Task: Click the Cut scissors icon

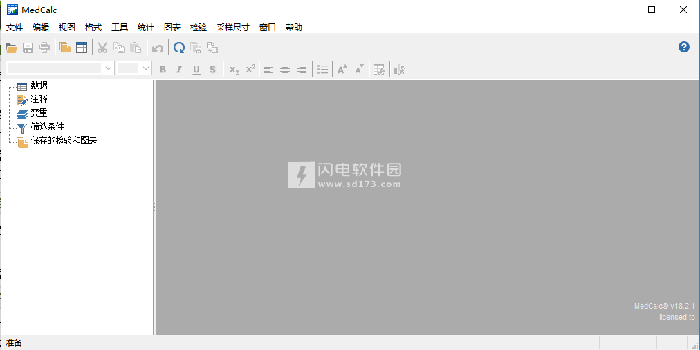Action: click(x=102, y=48)
